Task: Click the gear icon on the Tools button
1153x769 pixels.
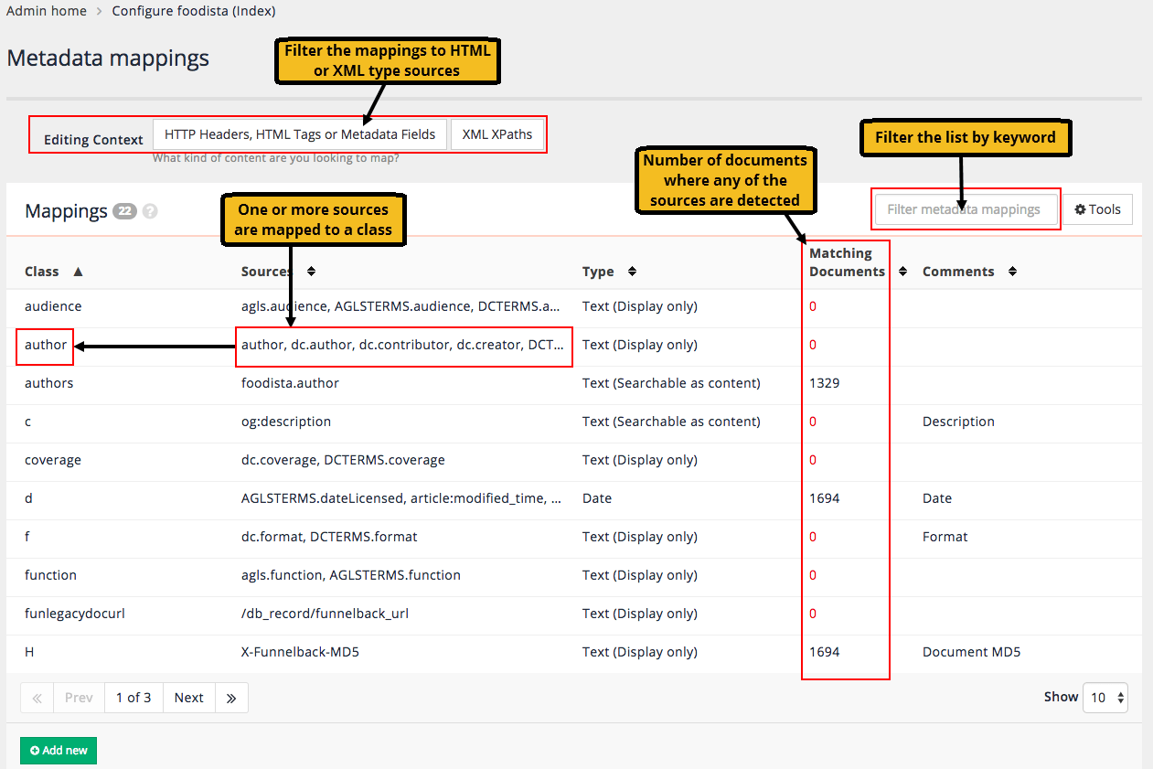Action: pos(1080,208)
